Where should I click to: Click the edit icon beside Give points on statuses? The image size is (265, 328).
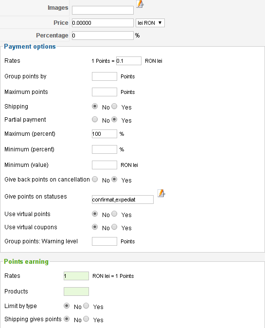pyautogui.click(x=161, y=193)
